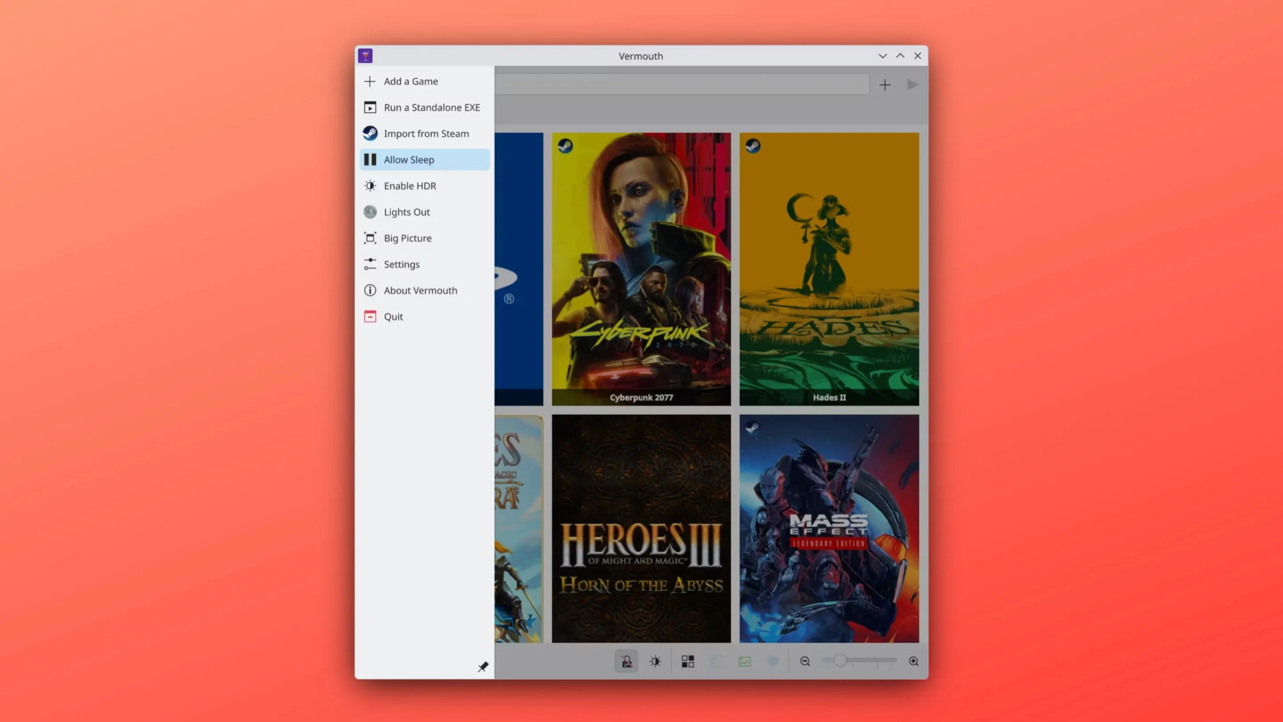Open Import from Steam
Image resolution: width=1283 pixels, height=722 pixels.
pyautogui.click(x=425, y=134)
